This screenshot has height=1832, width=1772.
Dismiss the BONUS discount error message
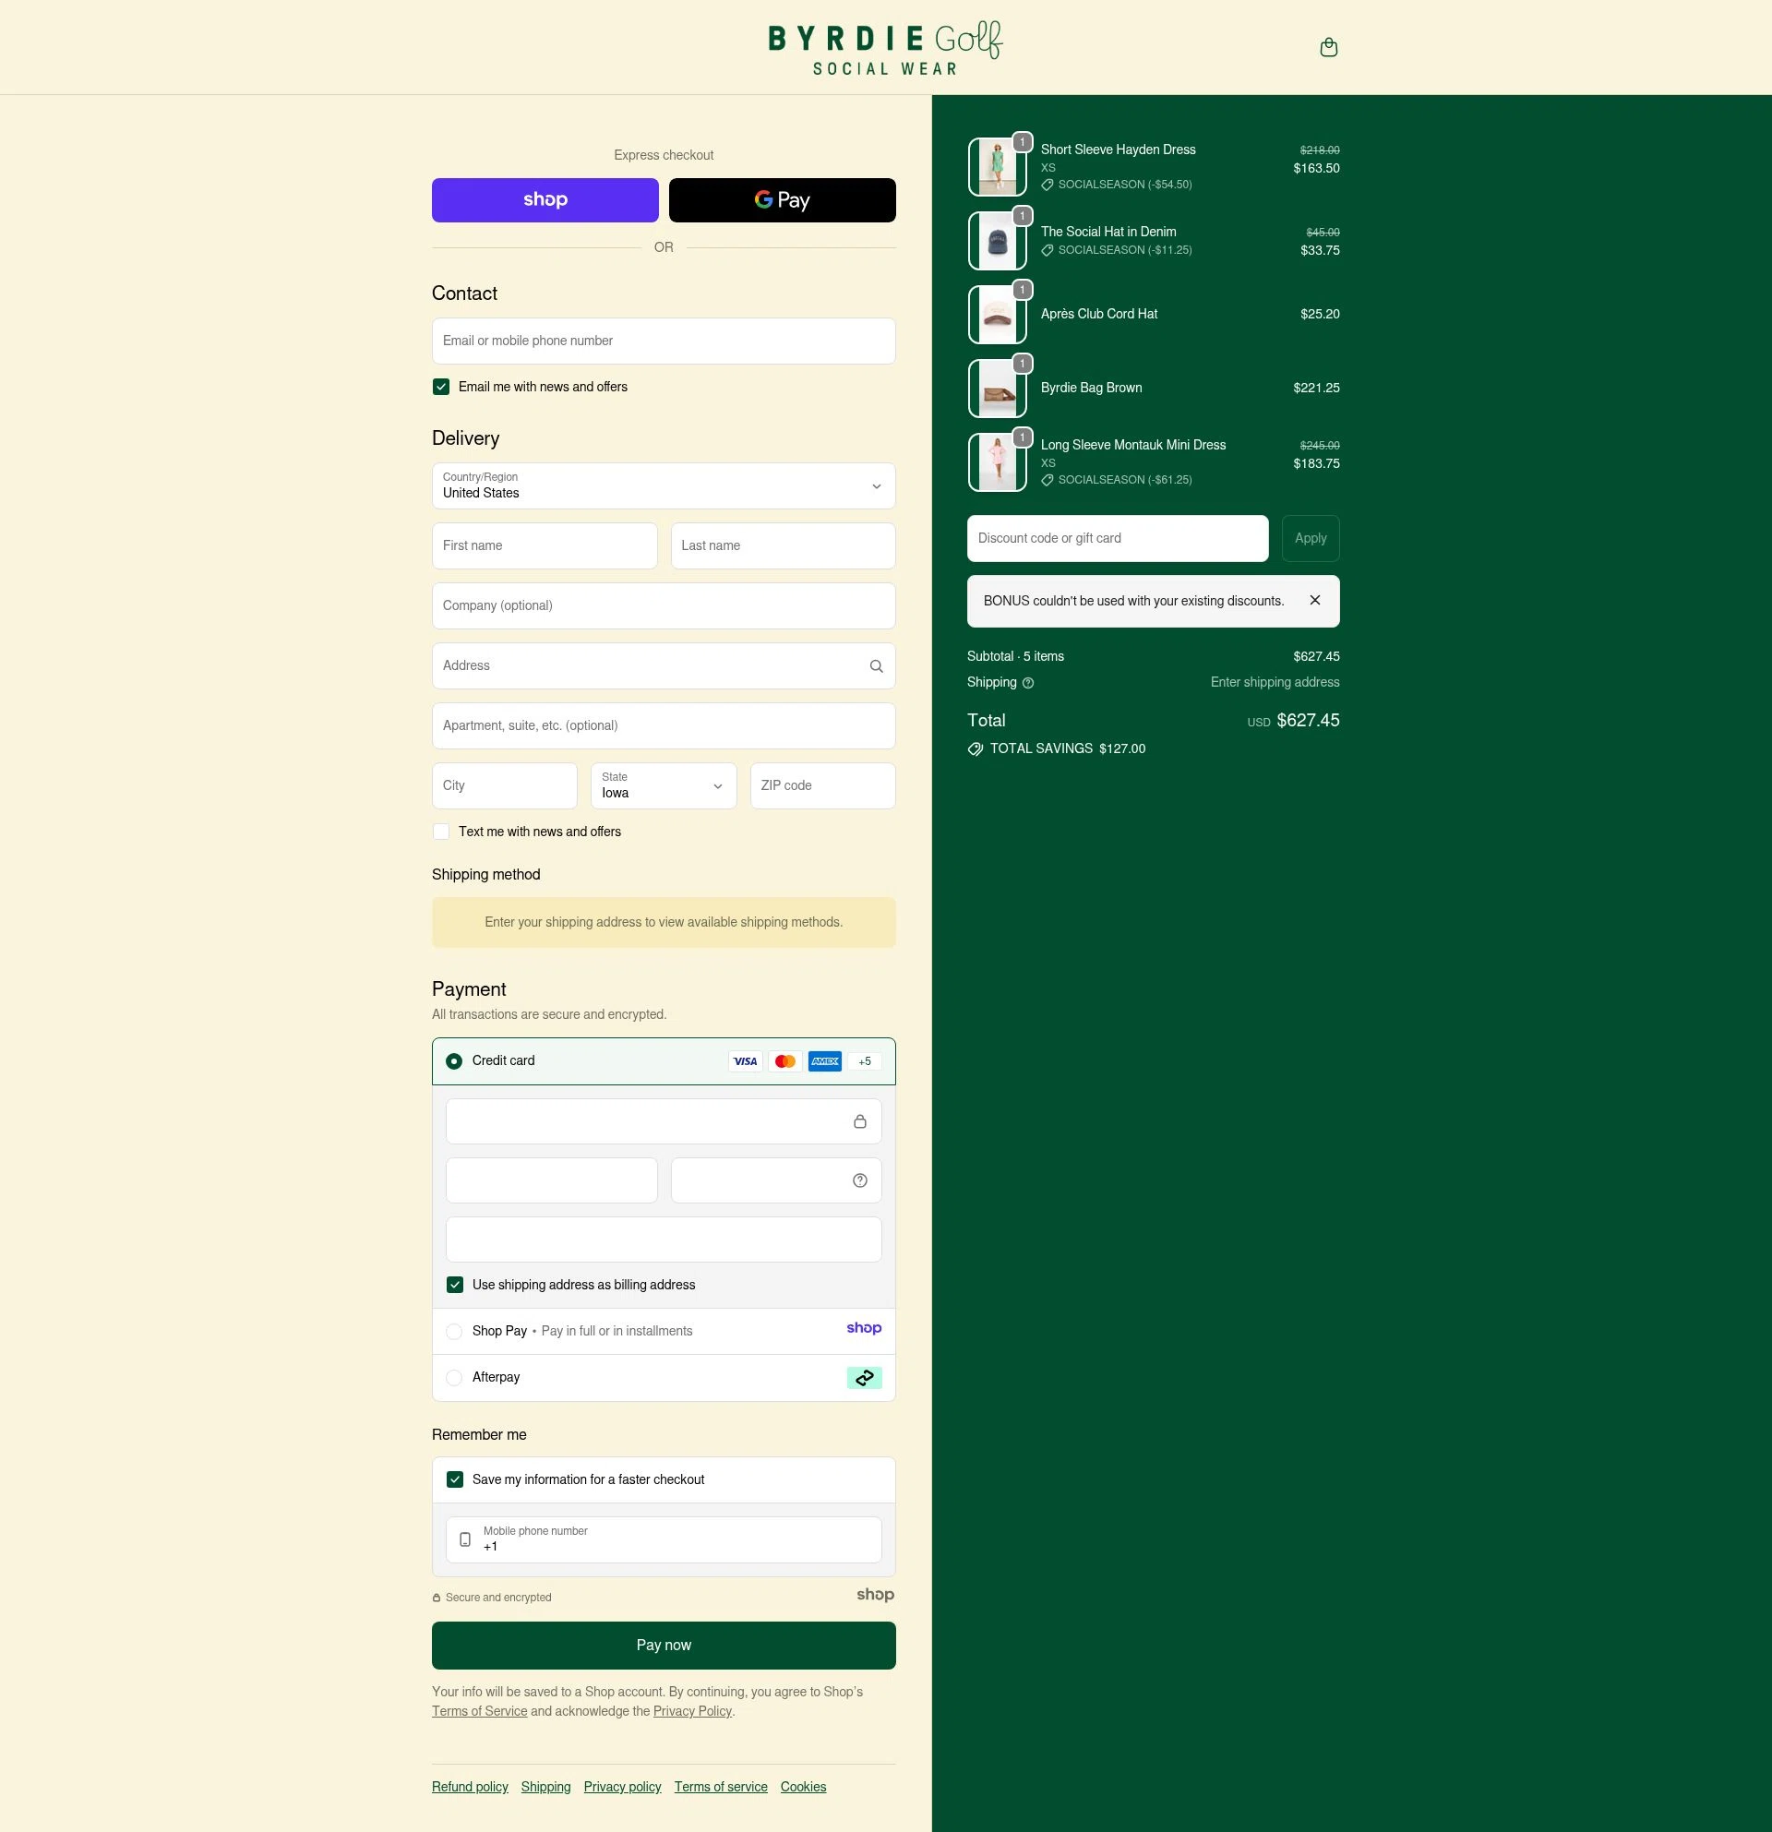pyautogui.click(x=1314, y=600)
